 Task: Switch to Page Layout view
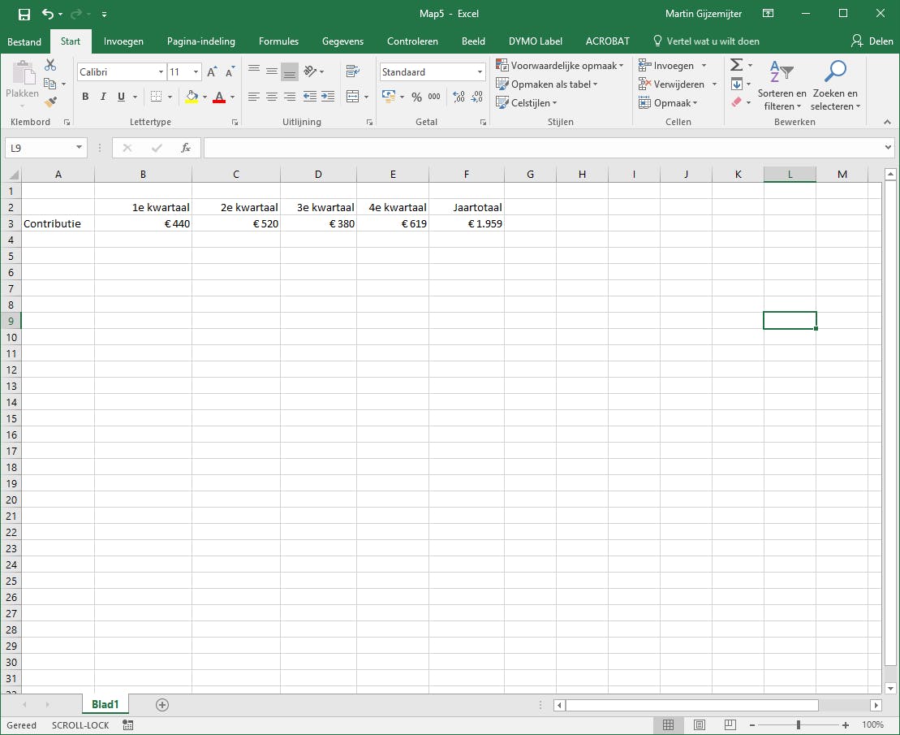coord(699,725)
